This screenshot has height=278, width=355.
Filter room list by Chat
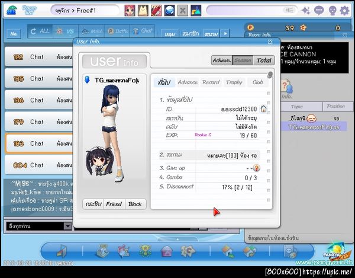pos(143,31)
